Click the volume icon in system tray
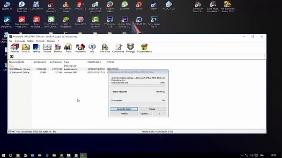Image resolution: width=282 pixels, height=158 pixels. point(251,155)
